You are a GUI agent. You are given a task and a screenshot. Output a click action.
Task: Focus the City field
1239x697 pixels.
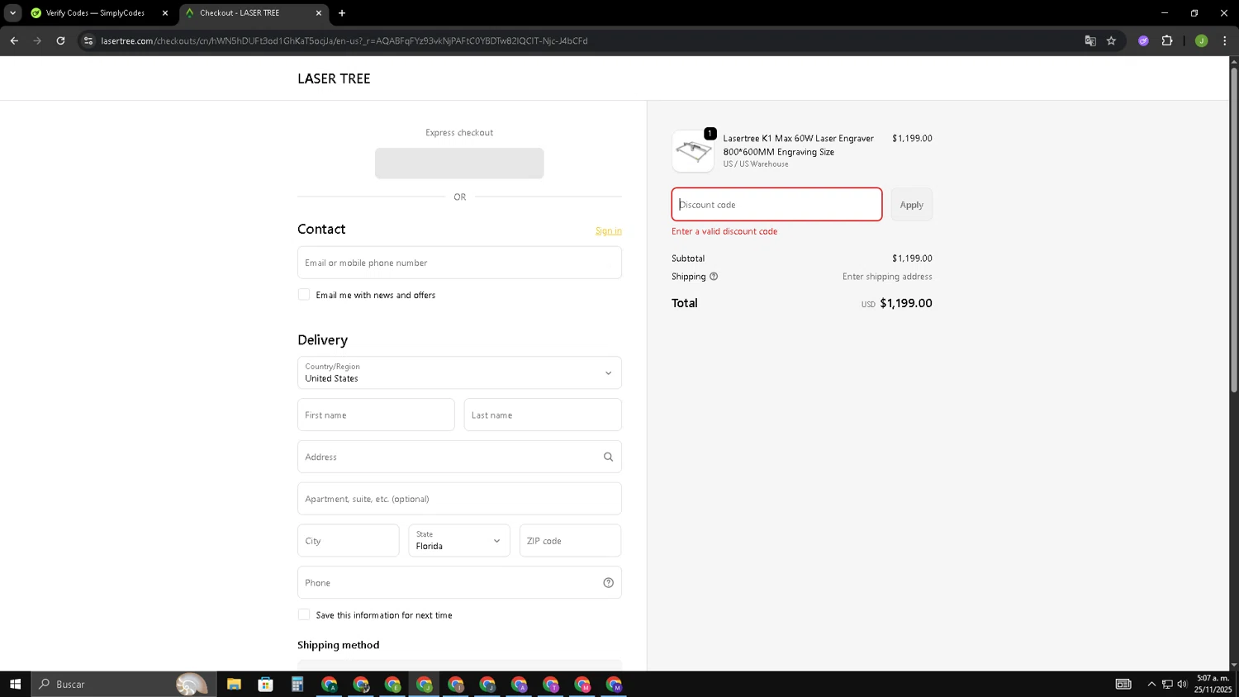(x=348, y=541)
